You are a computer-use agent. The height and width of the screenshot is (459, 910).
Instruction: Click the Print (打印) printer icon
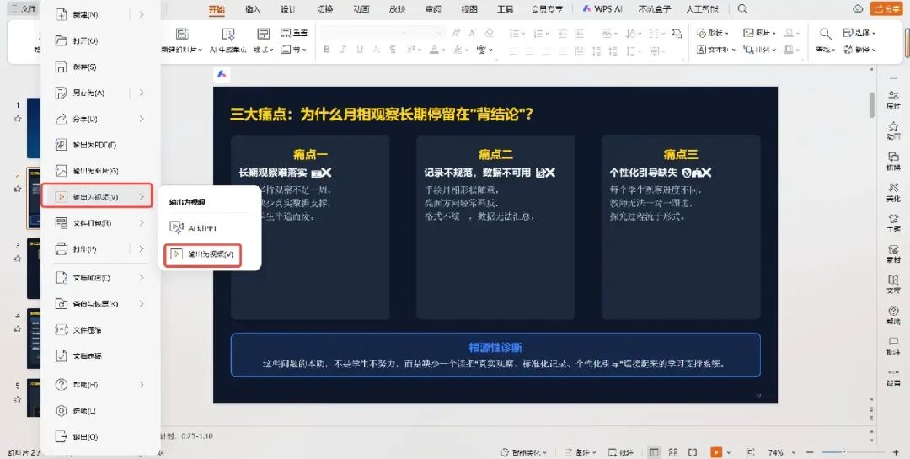(61, 249)
